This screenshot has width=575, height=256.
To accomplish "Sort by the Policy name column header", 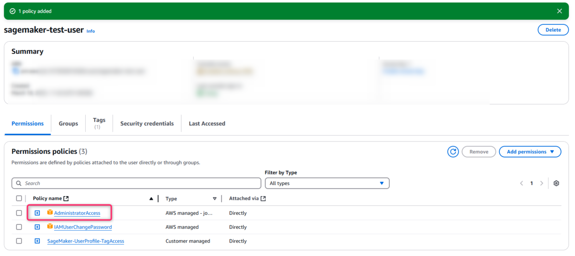I will 47,198.
